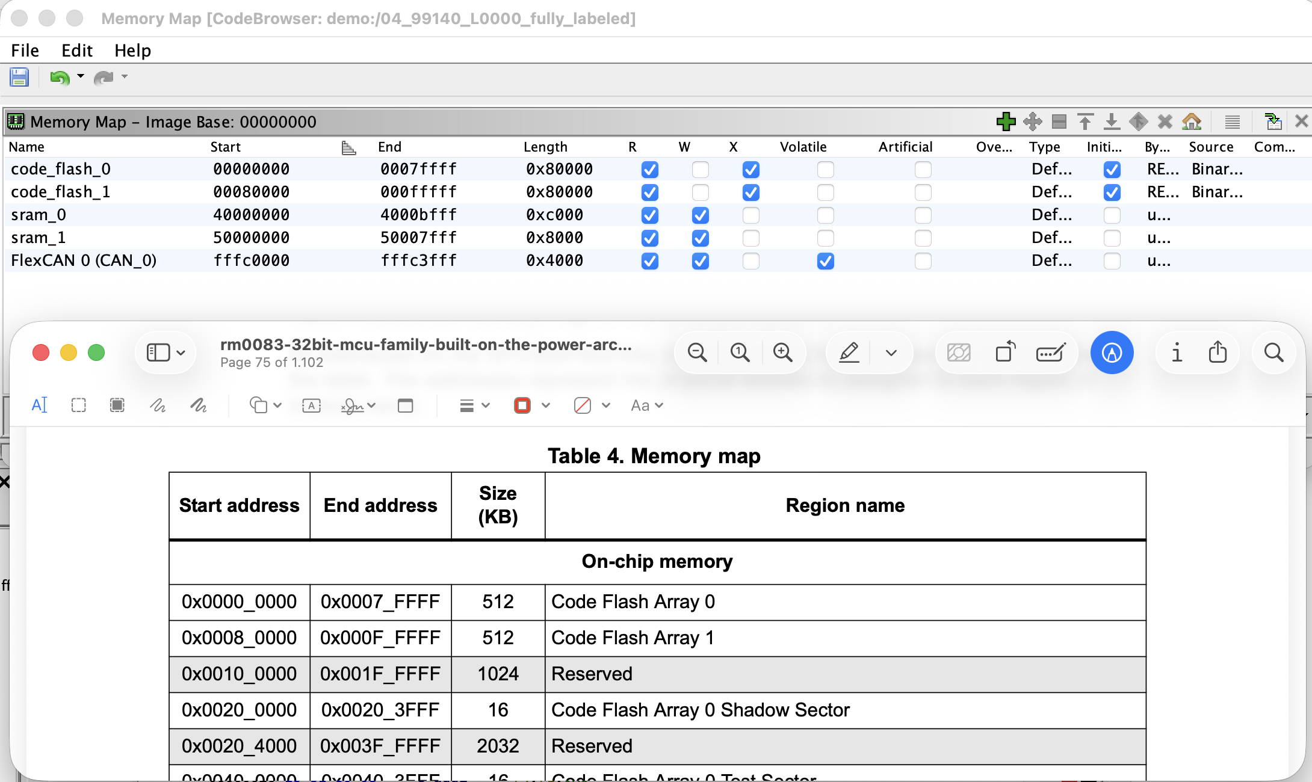Screen dimensions: 1312x782
Task: Click the gray Redo arrow icon
Action: pos(104,78)
